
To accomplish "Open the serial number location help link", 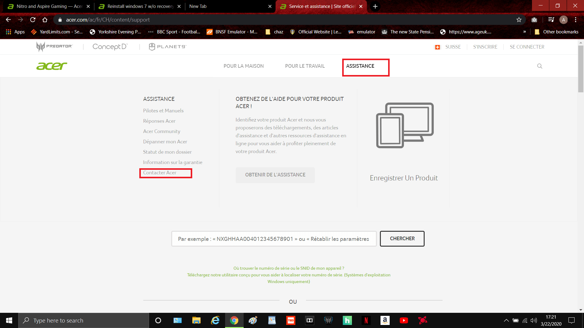I will [289, 268].
